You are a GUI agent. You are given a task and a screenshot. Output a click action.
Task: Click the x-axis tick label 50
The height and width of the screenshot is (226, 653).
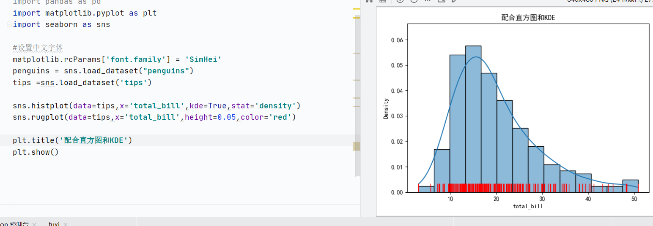pyautogui.click(x=634, y=199)
